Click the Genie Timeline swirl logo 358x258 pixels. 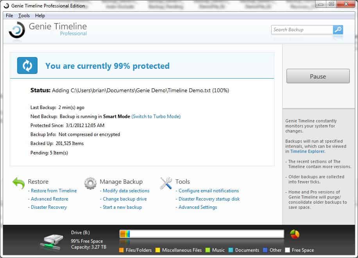tap(17, 30)
